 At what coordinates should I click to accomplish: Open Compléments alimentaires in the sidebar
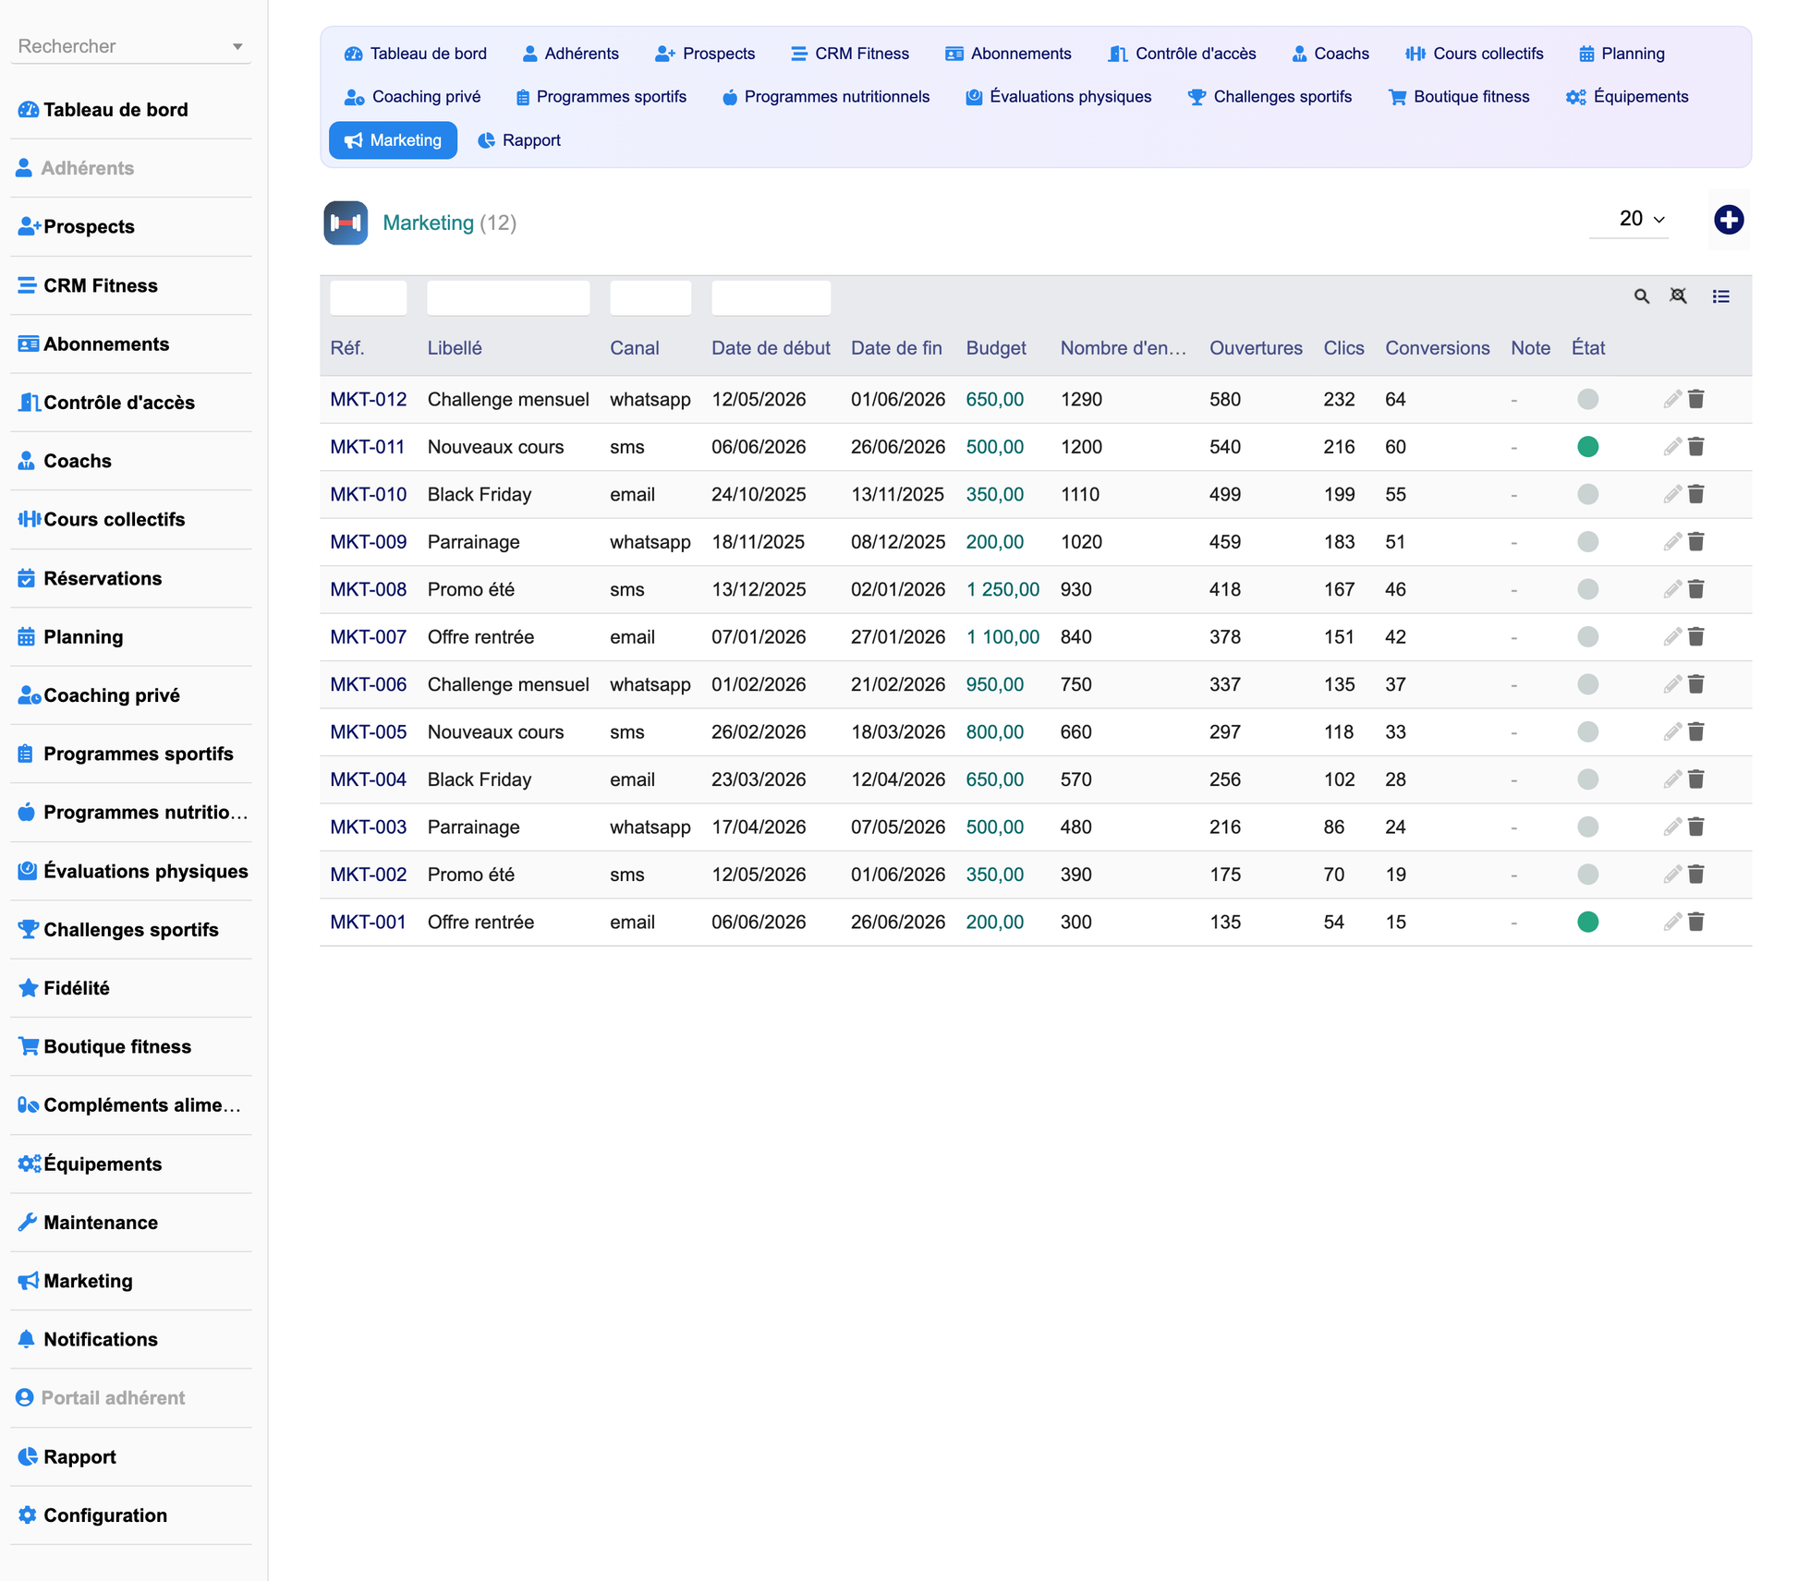tap(130, 1105)
